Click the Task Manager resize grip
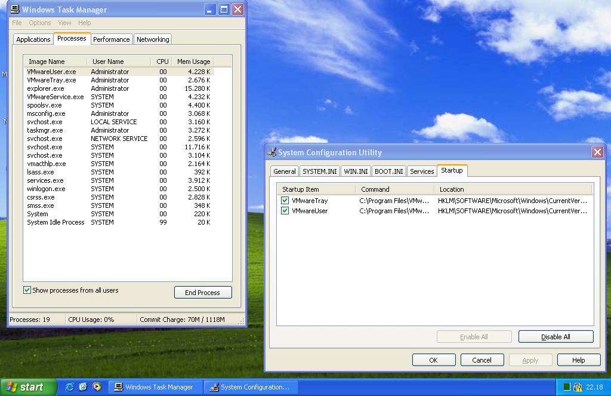The width and height of the screenshot is (611, 396). click(x=242, y=321)
